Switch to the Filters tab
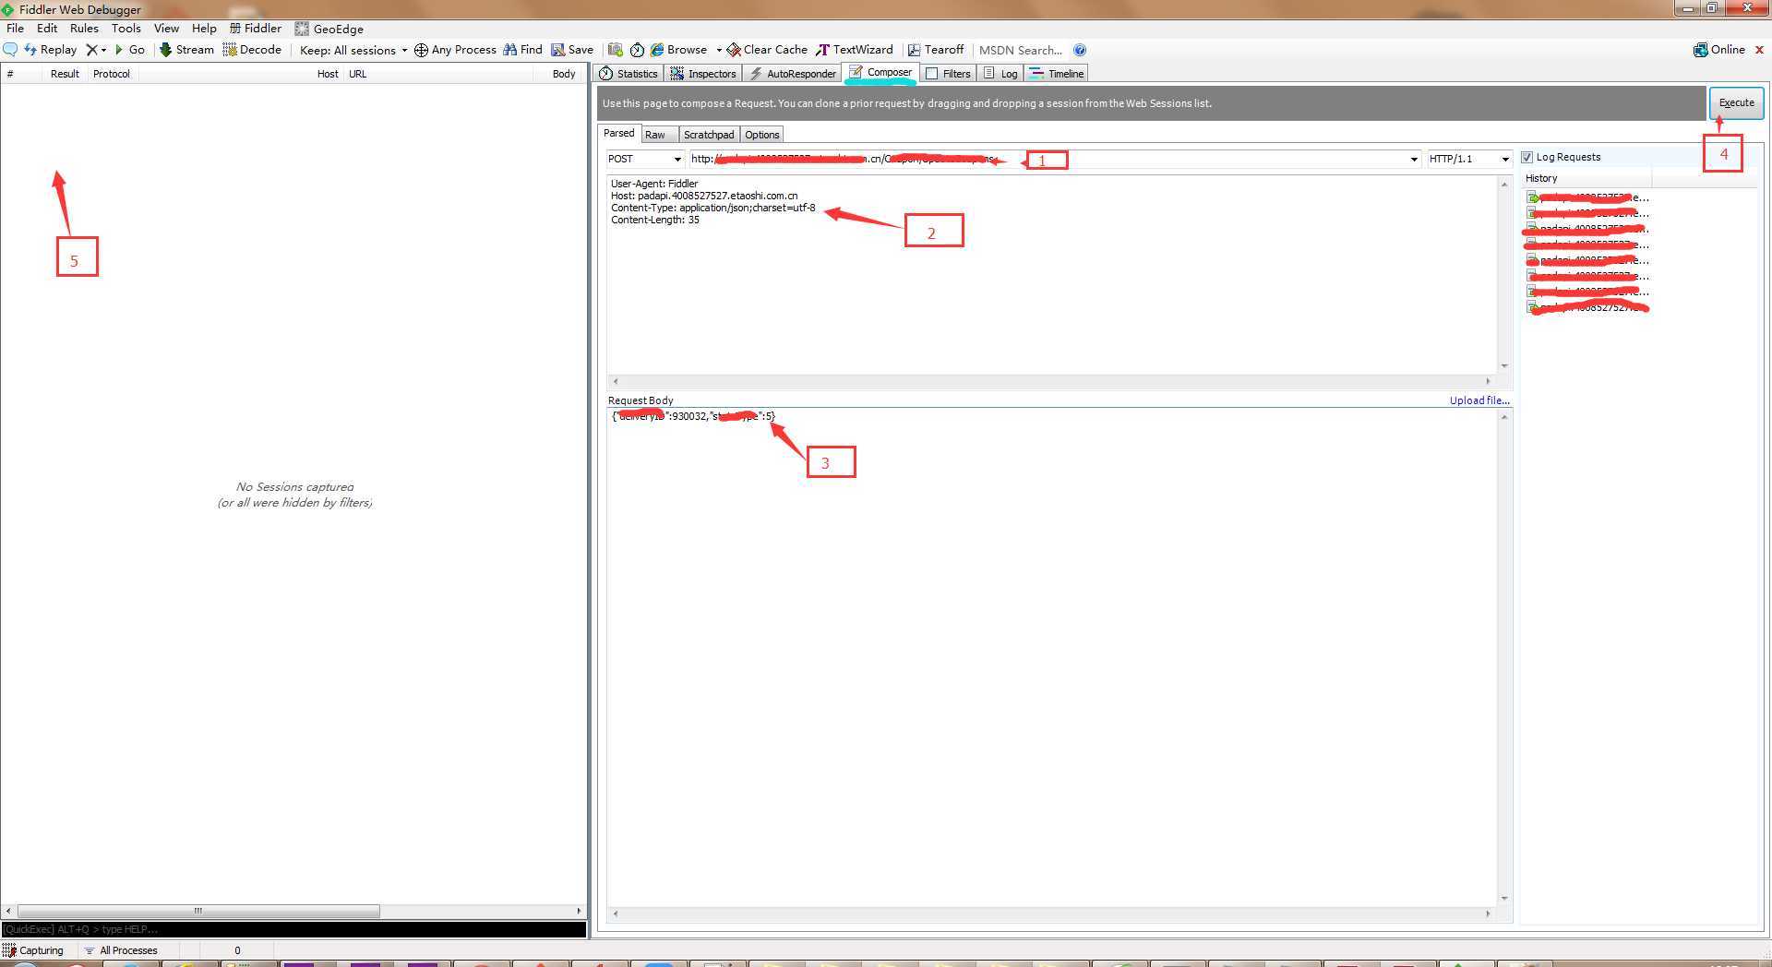 pyautogui.click(x=948, y=74)
